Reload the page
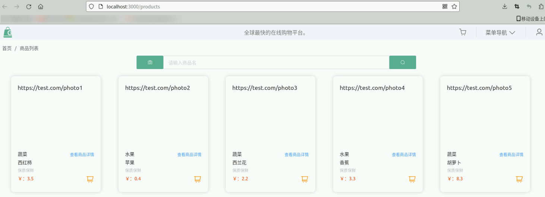545x197 pixels. coord(29,6)
